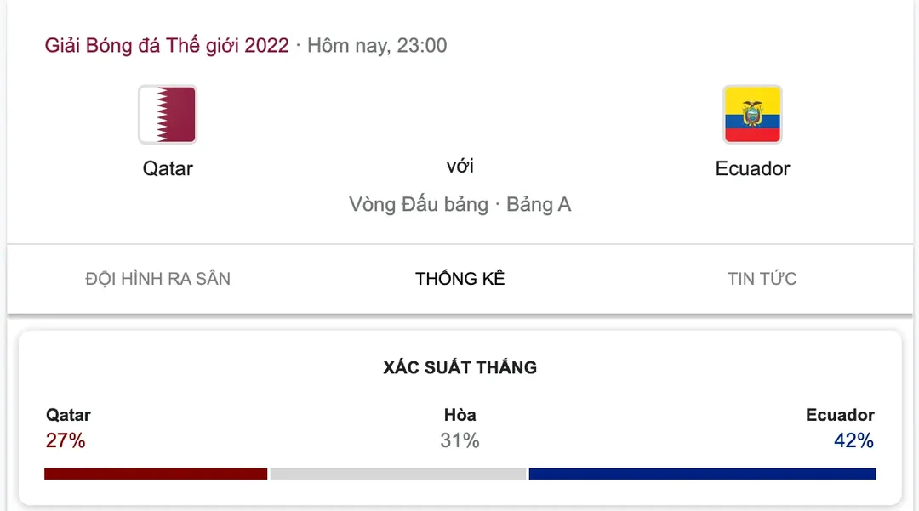Open the Giải Bóng đá Thế giới 2022 link
The width and height of the screenshot is (919, 511).
(x=167, y=45)
